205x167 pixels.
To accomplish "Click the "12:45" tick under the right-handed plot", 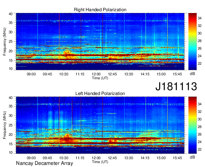I will click(x=112, y=74).
